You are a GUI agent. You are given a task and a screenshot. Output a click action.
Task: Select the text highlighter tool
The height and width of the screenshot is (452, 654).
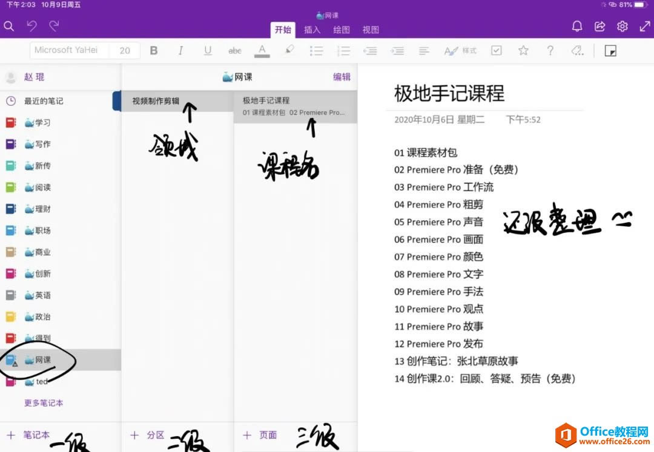point(289,51)
